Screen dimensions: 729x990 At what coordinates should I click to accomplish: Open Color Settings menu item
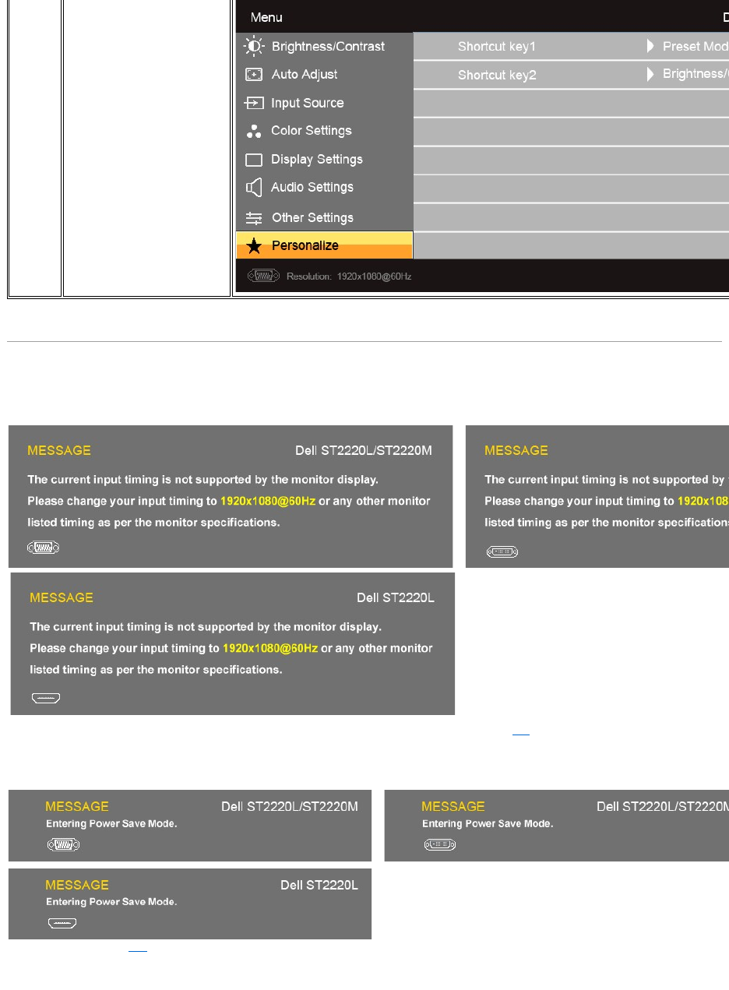(x=324, y=131)
